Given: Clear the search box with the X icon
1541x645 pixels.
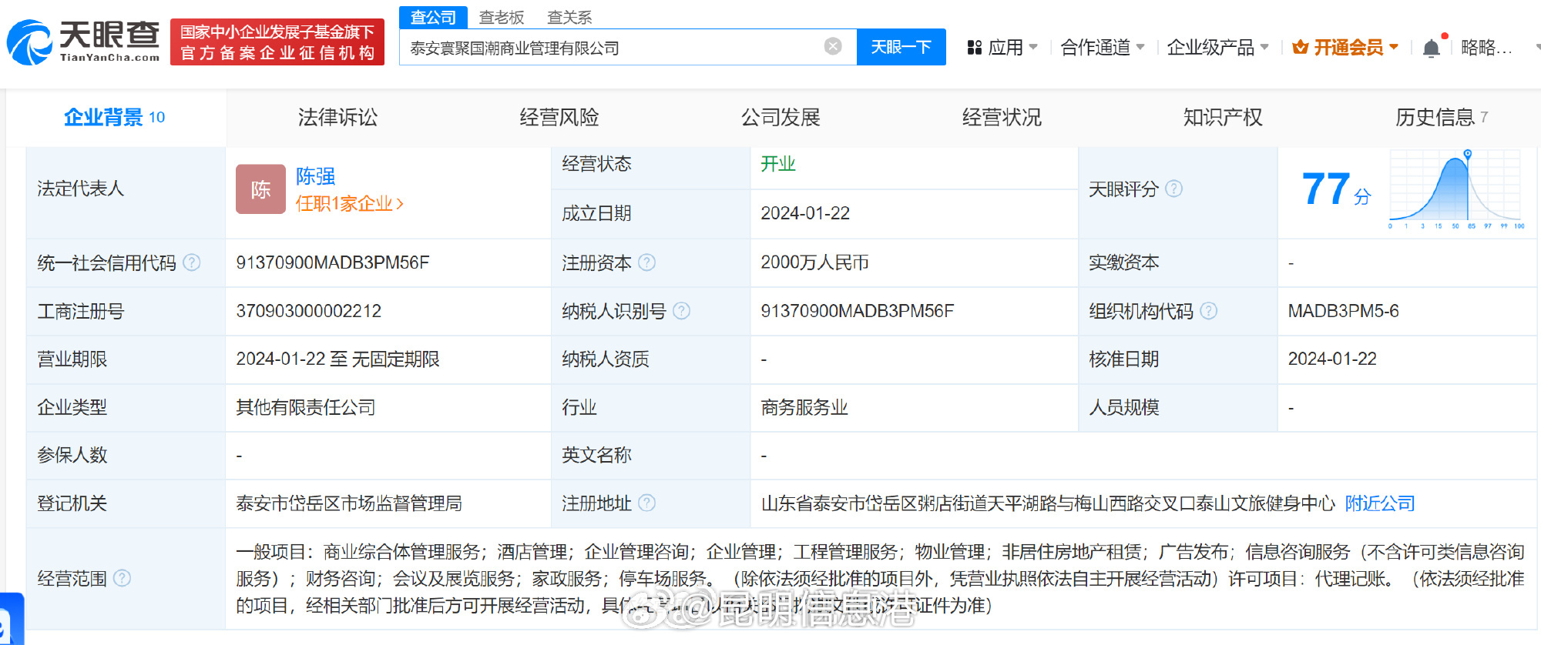Looking at the screenshot, I should tap(833, 46).
